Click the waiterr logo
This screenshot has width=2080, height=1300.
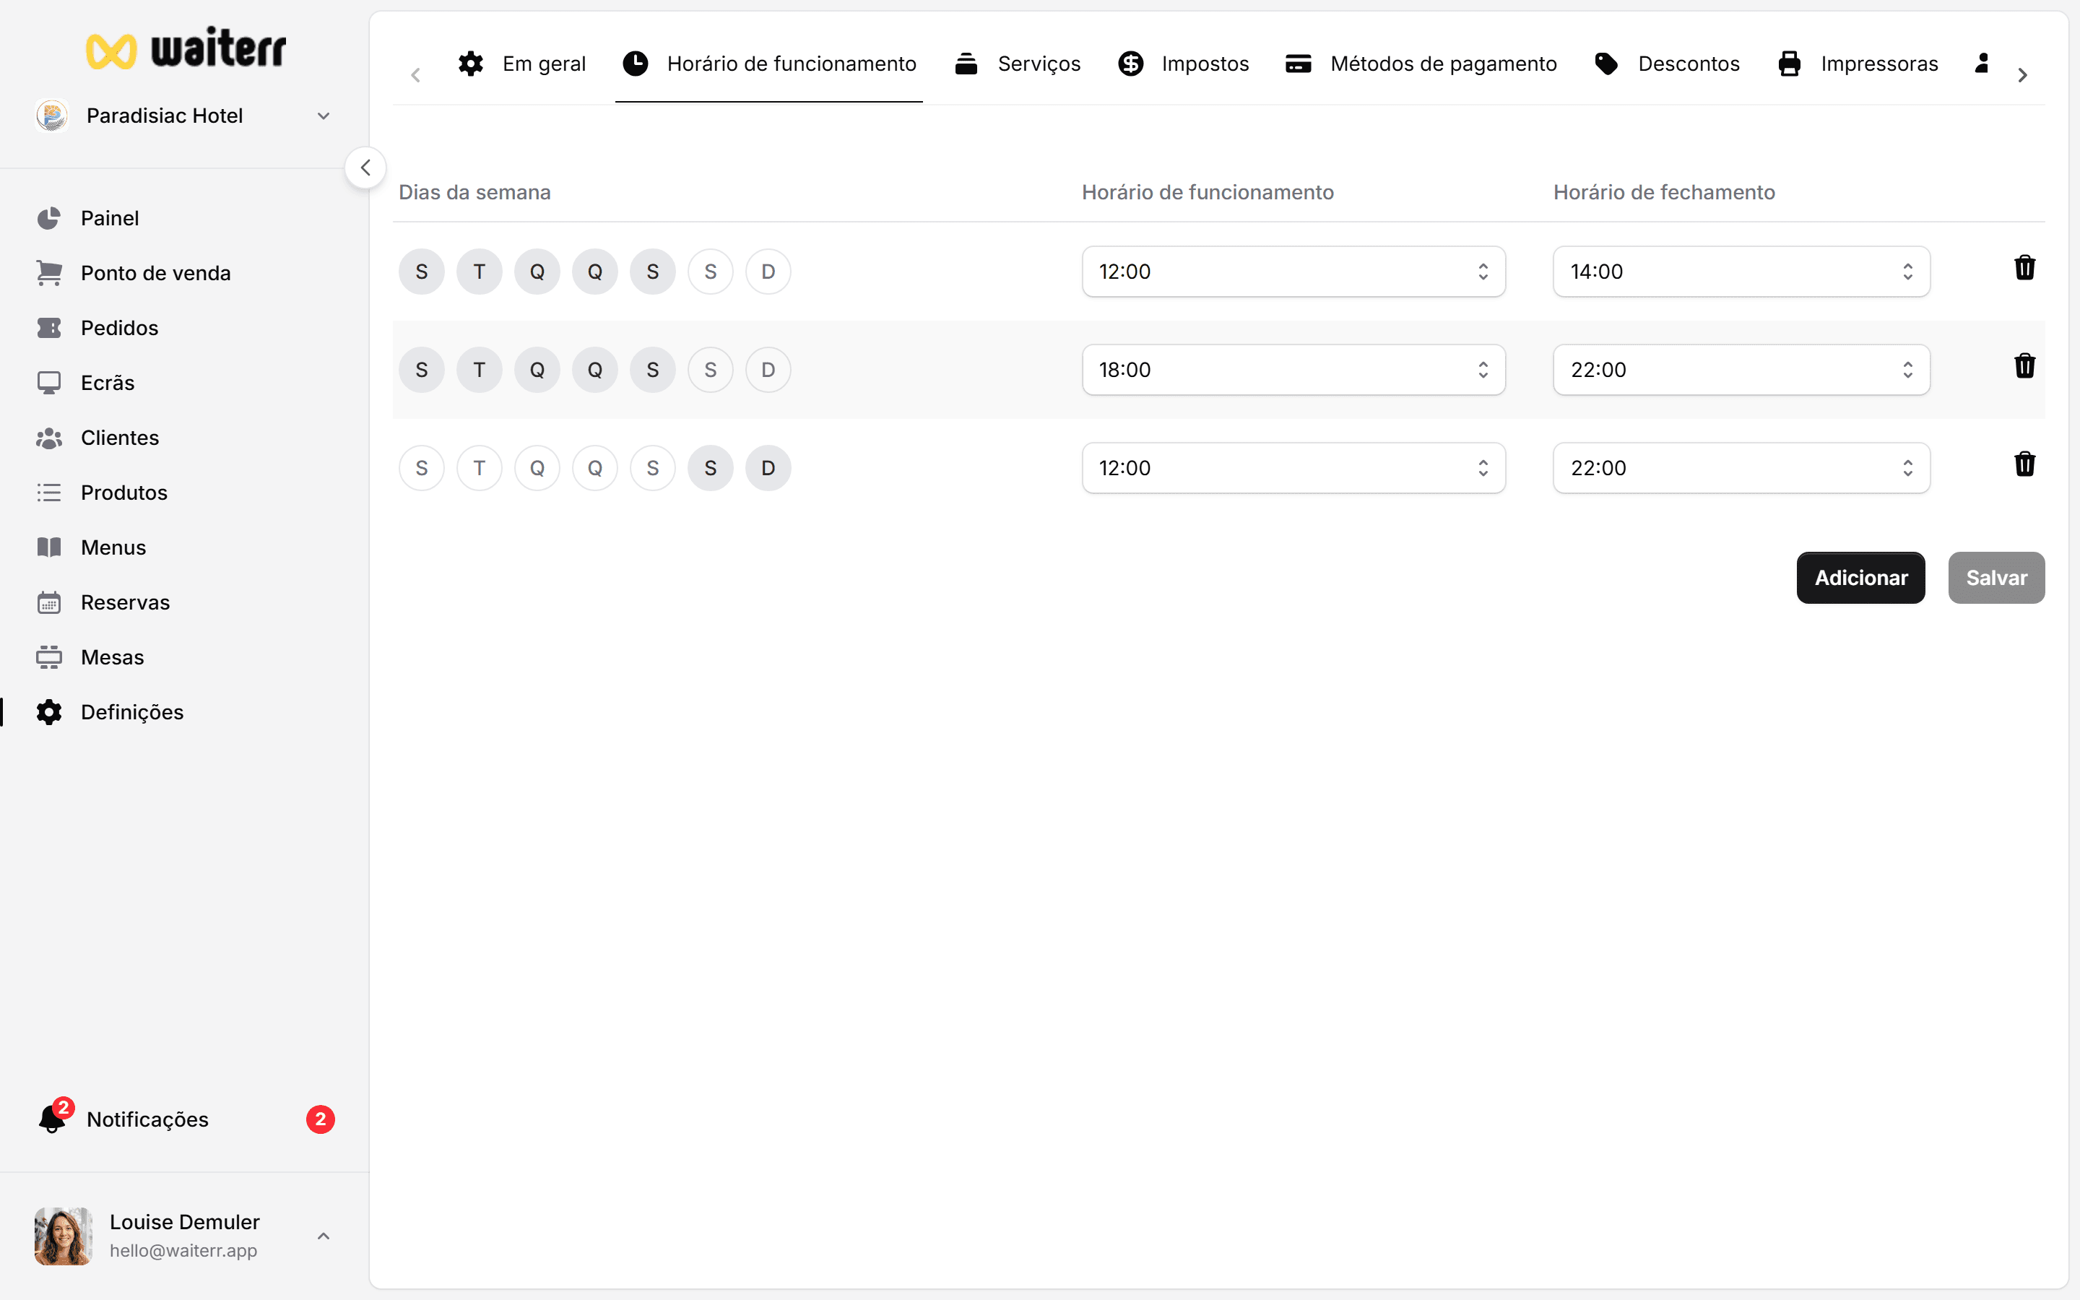186,48
